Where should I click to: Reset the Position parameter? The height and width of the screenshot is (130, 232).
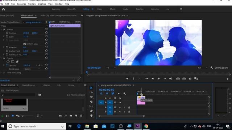(x=46, y=32)
